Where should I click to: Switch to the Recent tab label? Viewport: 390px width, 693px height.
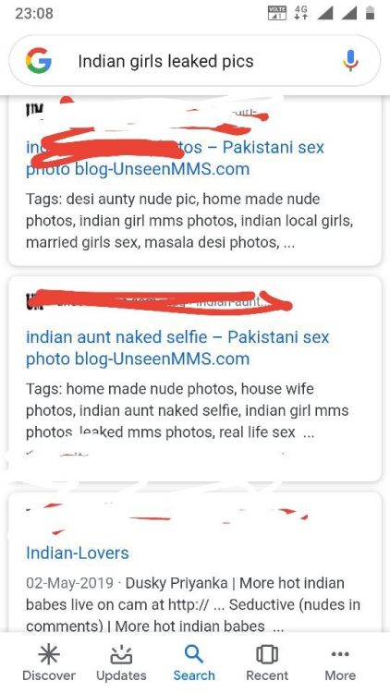point(267,675)
